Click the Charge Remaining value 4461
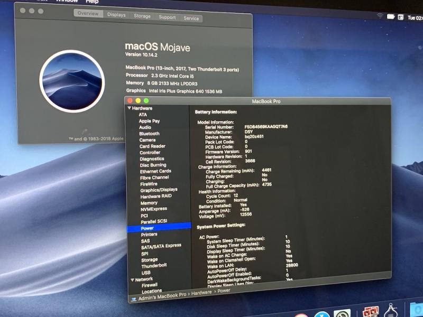Image resolution: width=423 pixels, height=317 pixels. coord(266,170)
